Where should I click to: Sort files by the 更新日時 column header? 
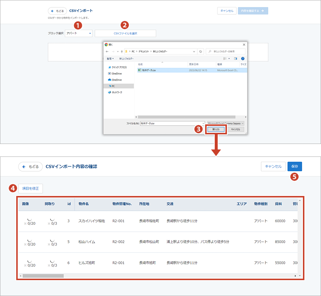[194, 64]
